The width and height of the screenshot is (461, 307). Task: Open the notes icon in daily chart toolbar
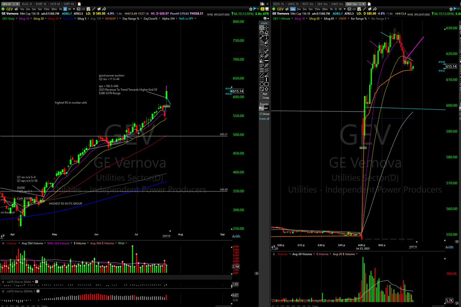[88, 9]
